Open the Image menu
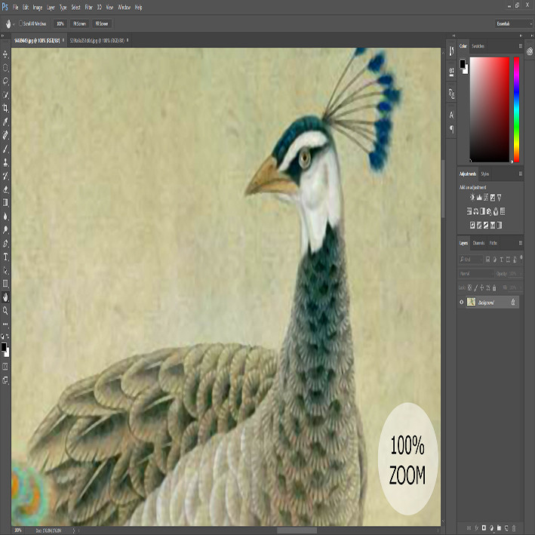Viewport: 535px width, 535px height. pyautogui.click(x=38, y=7)
